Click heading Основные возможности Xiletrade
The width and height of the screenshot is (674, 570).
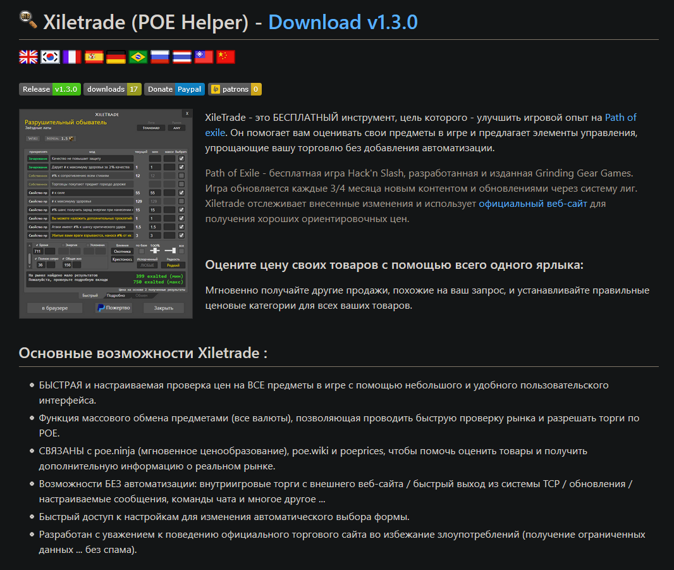pyautogui.click(x=143, y=353)
